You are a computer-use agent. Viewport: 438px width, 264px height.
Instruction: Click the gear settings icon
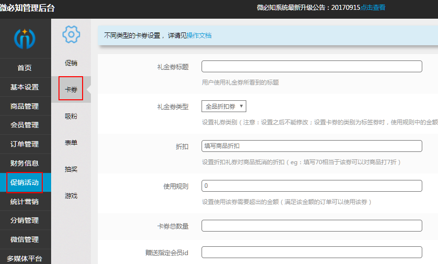pyautogui.click(x=71, y=34)
